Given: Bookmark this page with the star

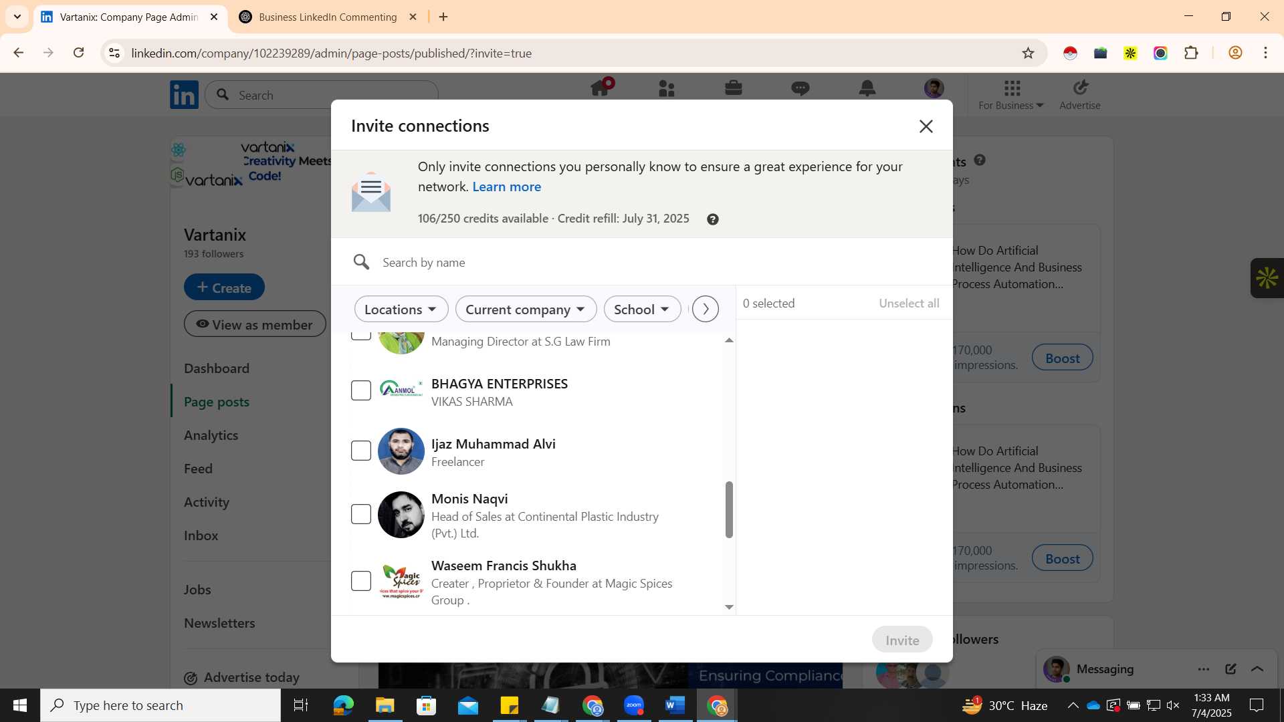Looking at the screenshot, I should [x=1028, y=53].
